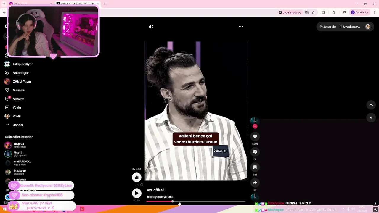This screenshot has height=213, width=379.
Task: Open the tab search dropdown
Action: (x=4, y=4)
